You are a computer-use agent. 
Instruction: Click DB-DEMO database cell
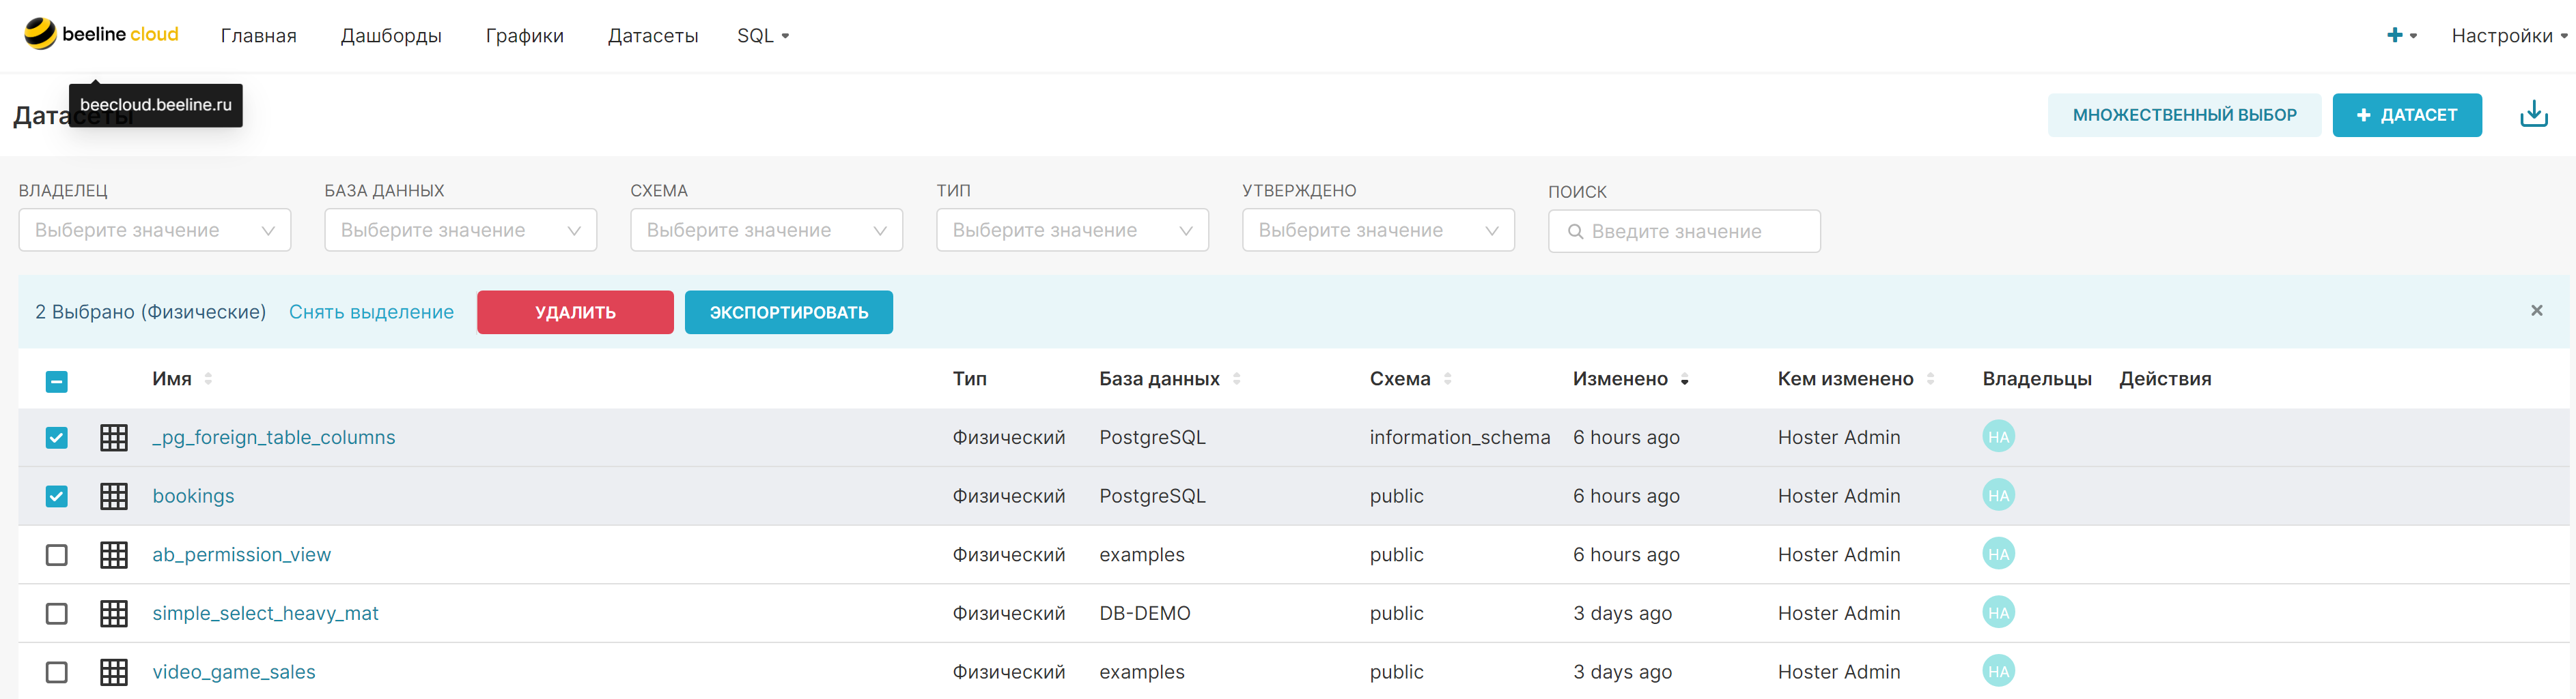coord(1145,613)
